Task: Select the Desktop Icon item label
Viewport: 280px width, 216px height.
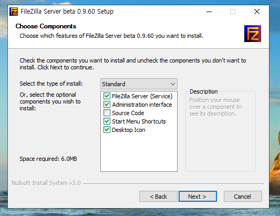Action: pyautogui.click(x=129, y=130)
